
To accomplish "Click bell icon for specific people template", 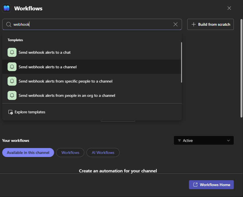I will pos(12,81).
